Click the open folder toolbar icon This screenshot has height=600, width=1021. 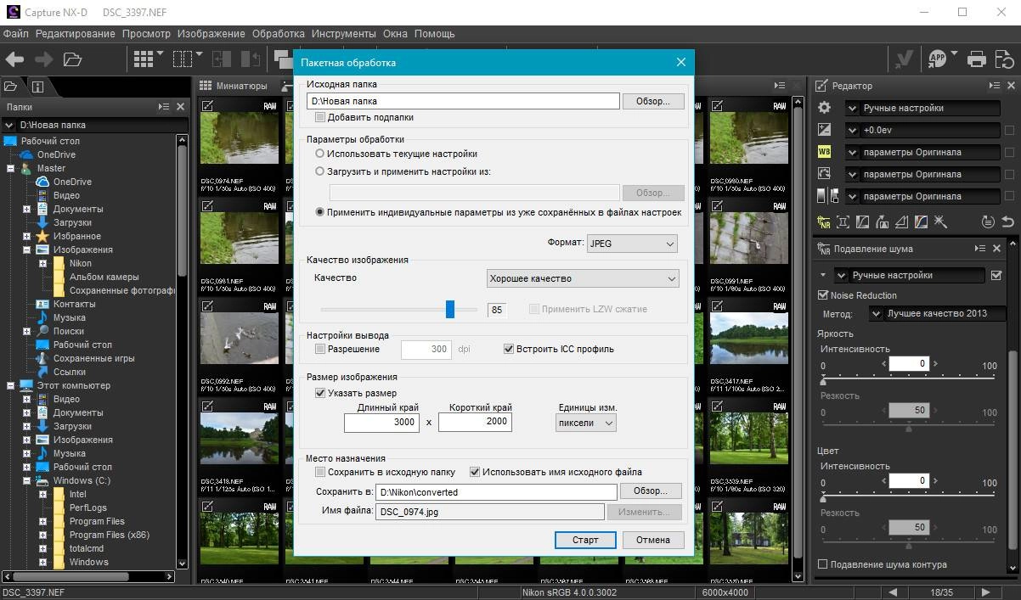click(x=72, y=59)
